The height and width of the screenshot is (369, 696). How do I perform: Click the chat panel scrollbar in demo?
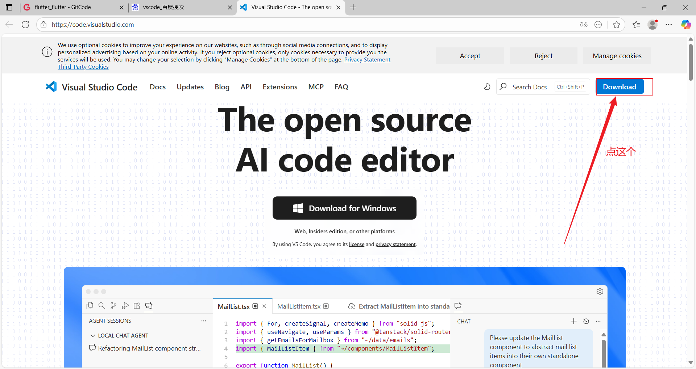tap(604, 353)
